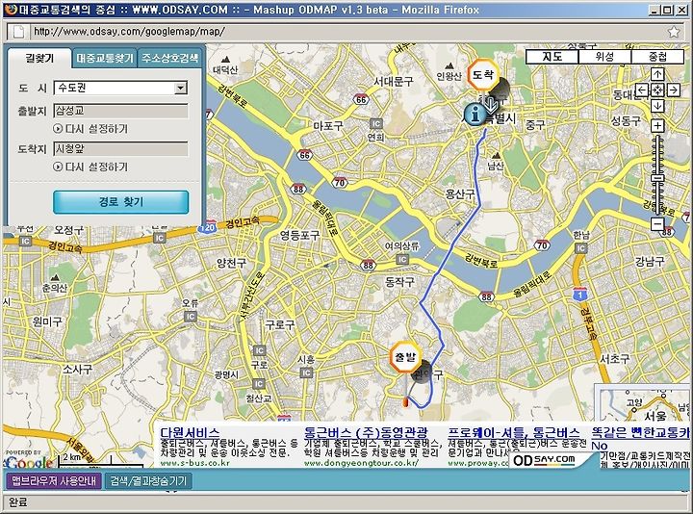The height and width of the screenshot is (514, 693).
Task: Click 서초구 label on map
Action: point(614,359)
